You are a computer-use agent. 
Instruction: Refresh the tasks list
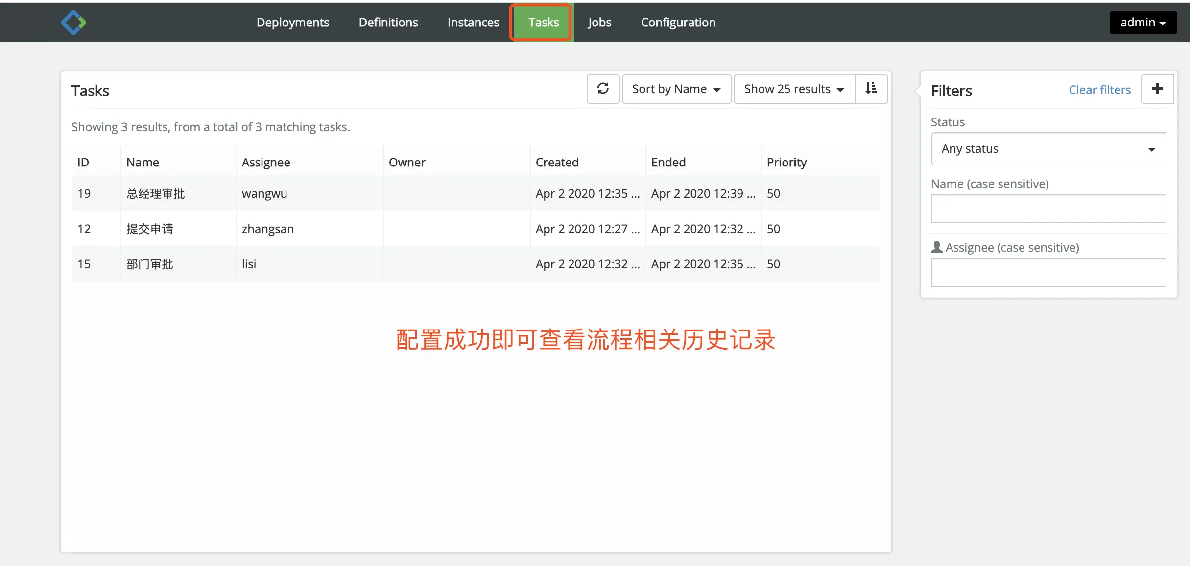point(603,89)
